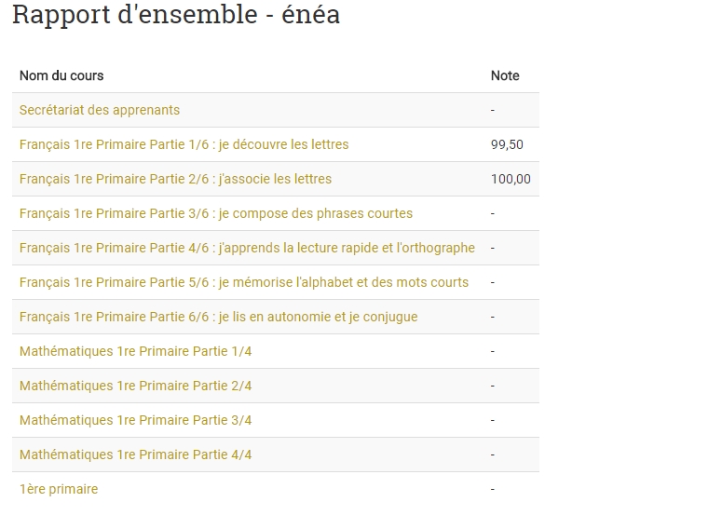Open Mathématiques 1re Primaire Partie 3/4

tap(135, 420)
